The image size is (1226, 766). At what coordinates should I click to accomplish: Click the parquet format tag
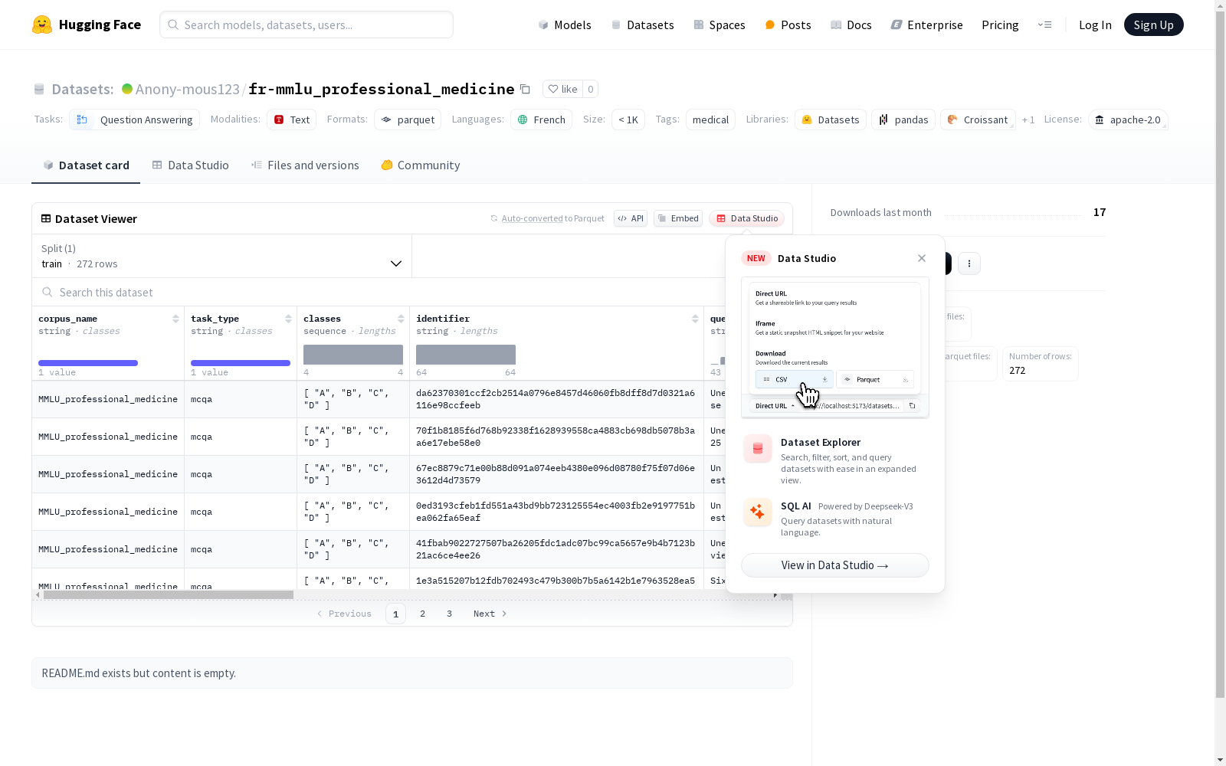pyautogui.click(x=408, y=119)
